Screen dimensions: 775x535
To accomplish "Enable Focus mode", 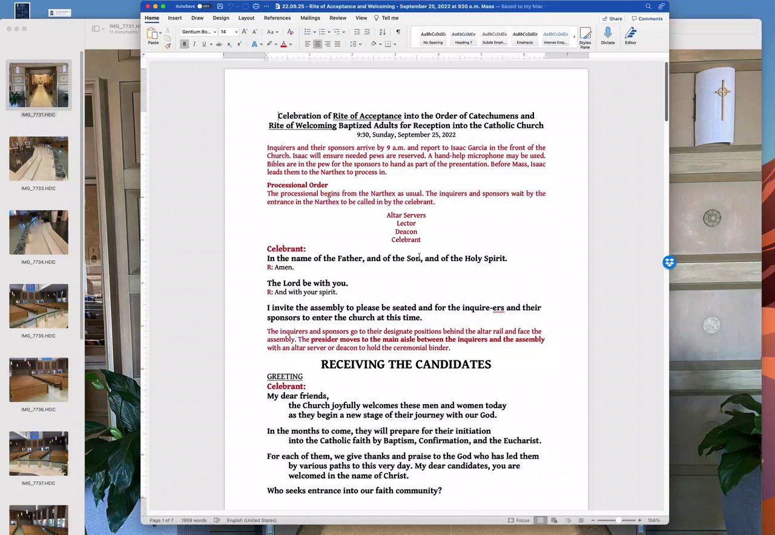I will pyautogui.click(x=519, y=520).
